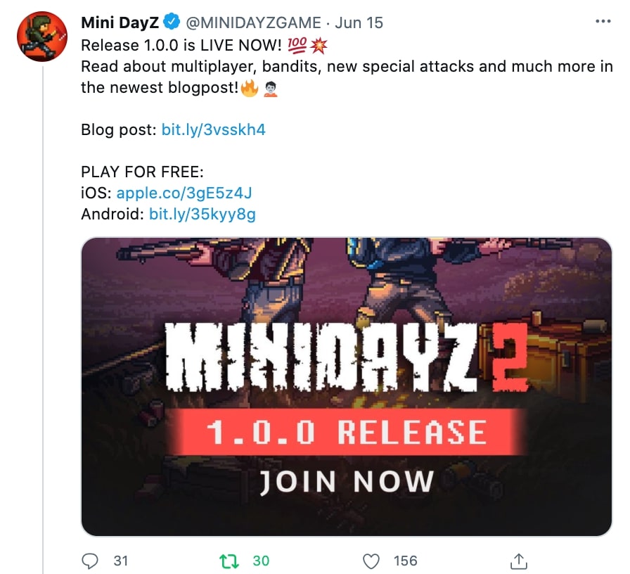
Task: Open the MiniDayZ 2 release image
Action: click(347, 387)
